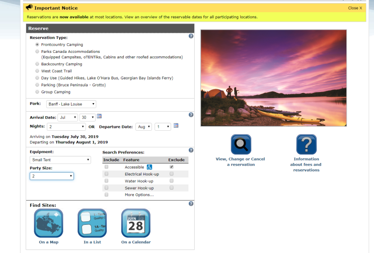Image resolution: width=374 pixels, height=253 pixels.
Task: Click the Electrical Hook-up feature label
Action: (x=142, y=174)
